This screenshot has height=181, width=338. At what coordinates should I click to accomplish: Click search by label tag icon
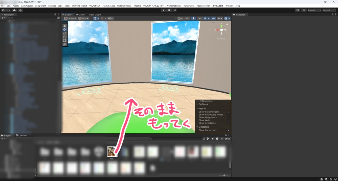[213, 139]
